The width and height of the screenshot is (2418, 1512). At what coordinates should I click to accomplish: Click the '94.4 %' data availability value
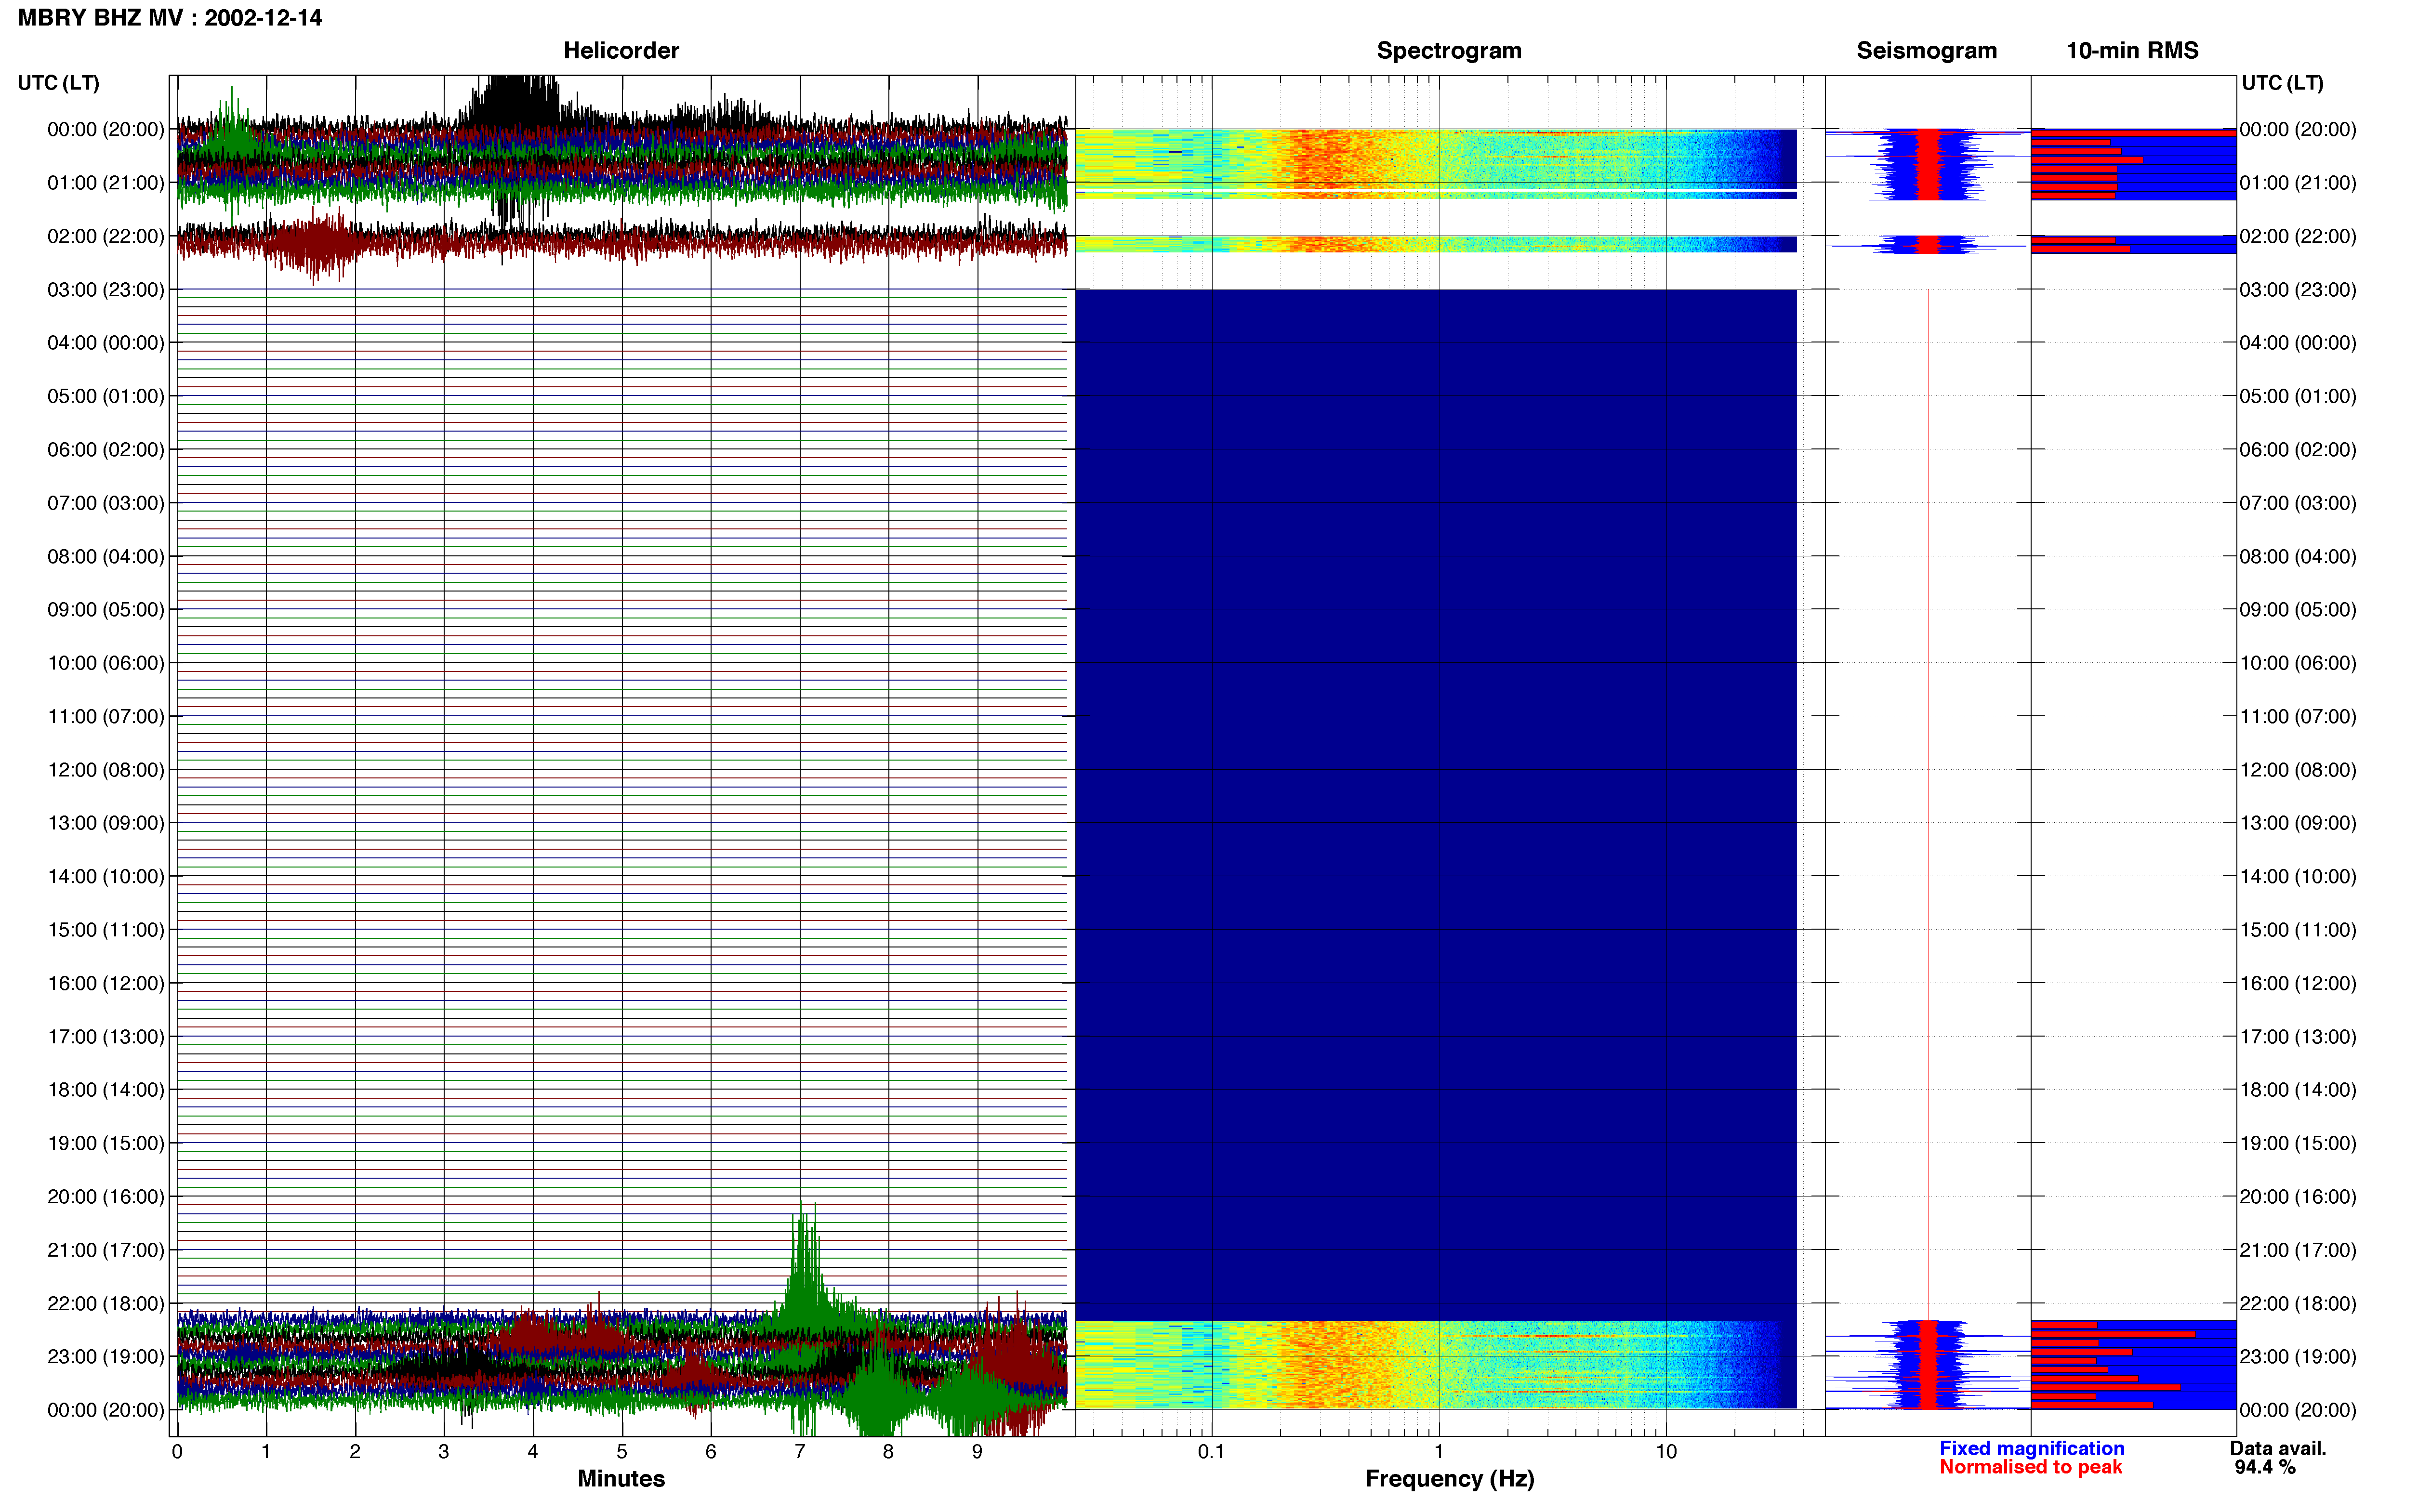coord(2265,1467)
